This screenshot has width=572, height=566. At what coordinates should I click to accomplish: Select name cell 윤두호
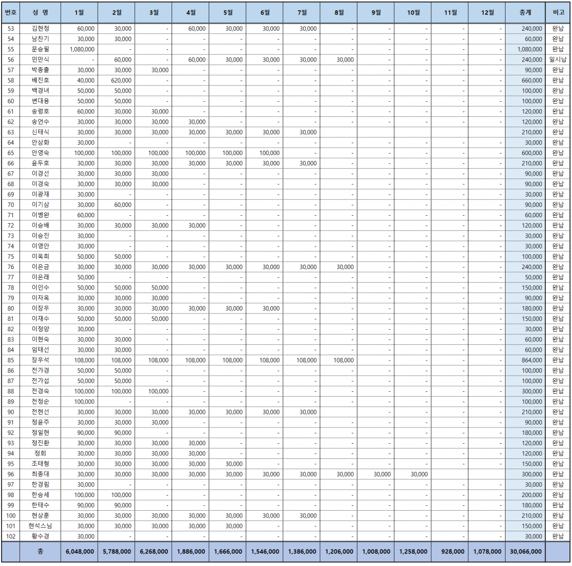tap(40, 163)
